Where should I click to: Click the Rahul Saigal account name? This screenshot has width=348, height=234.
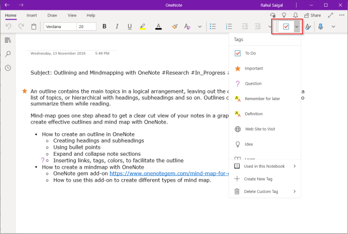272,5
